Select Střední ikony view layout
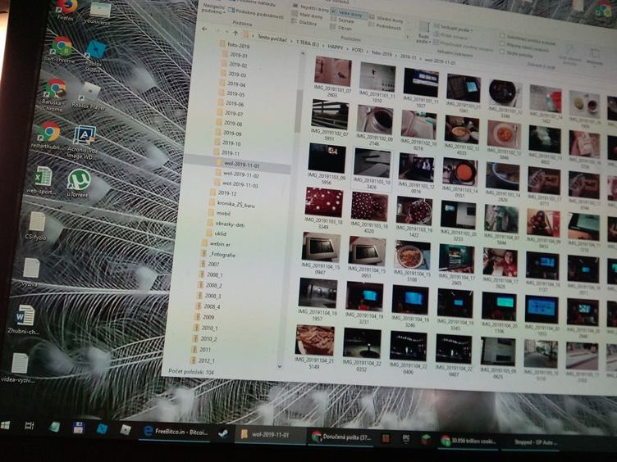617x462 pixels. tap(386, 19)
